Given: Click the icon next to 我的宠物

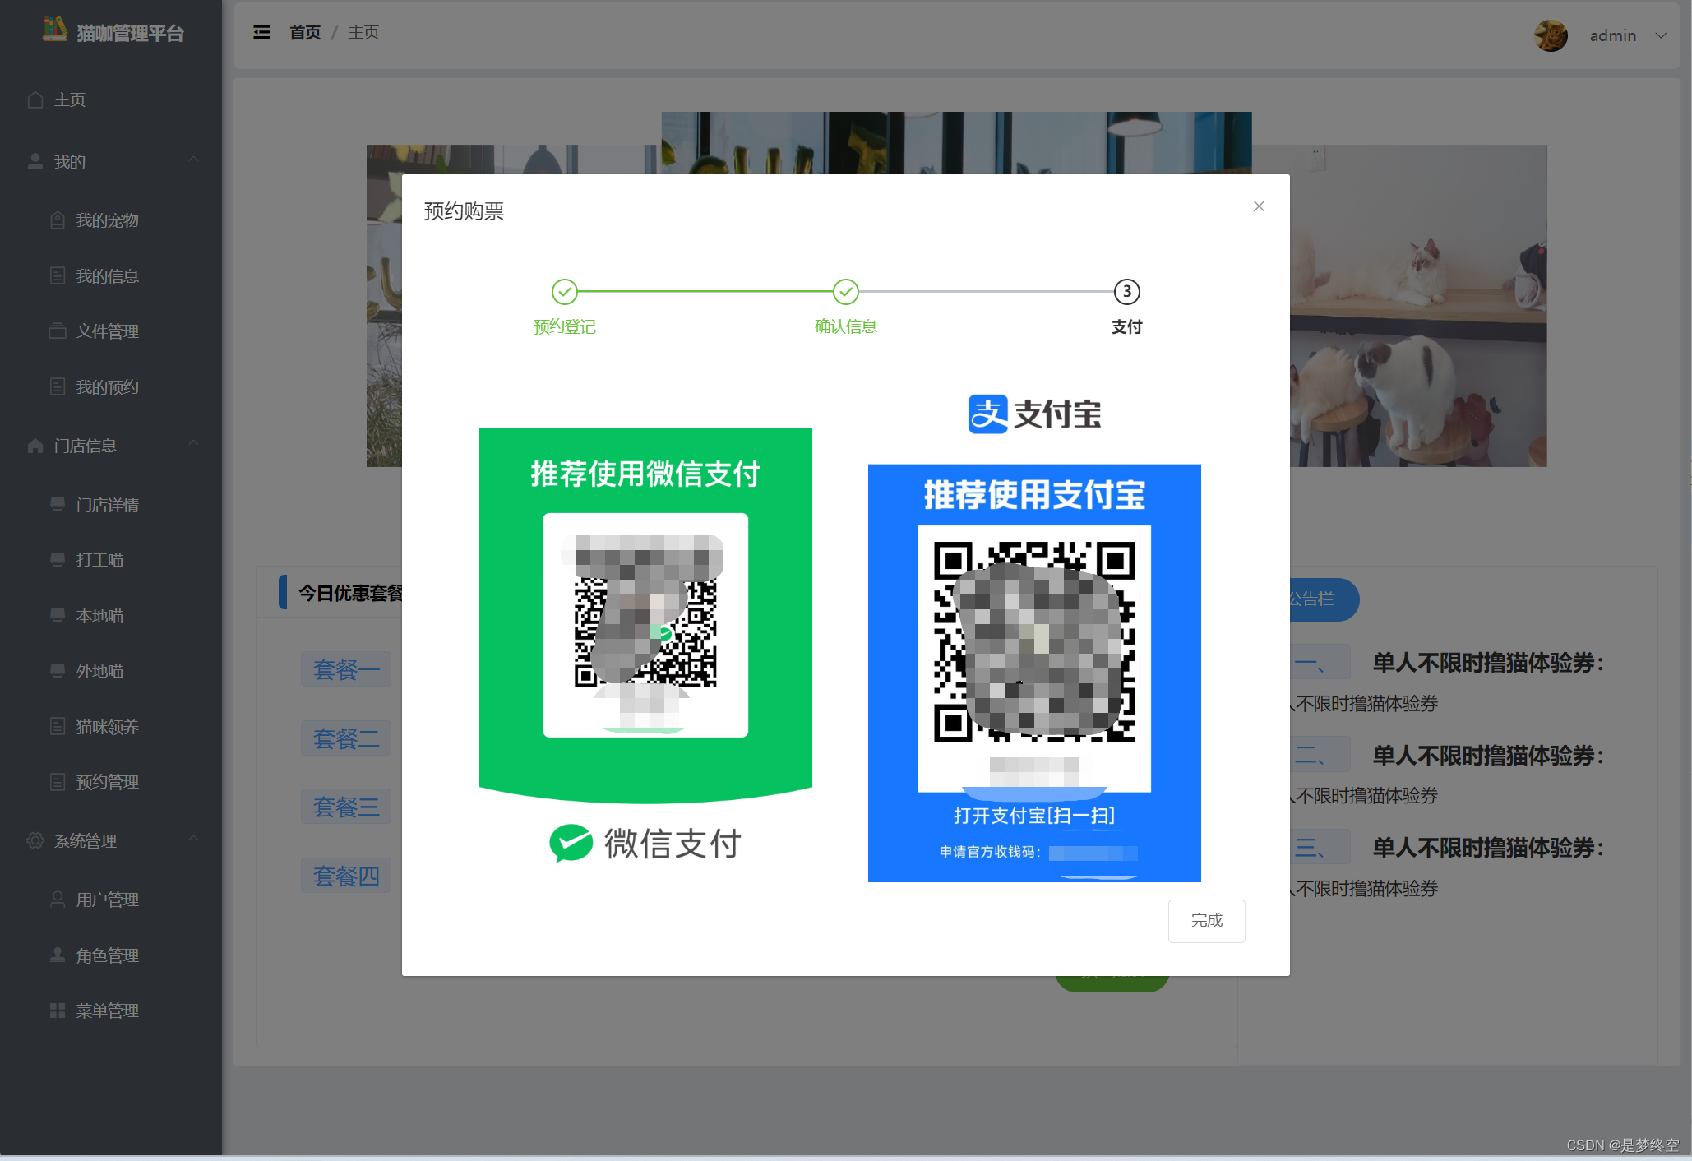Looking at the screenshot, I should [x=58, y=220].
